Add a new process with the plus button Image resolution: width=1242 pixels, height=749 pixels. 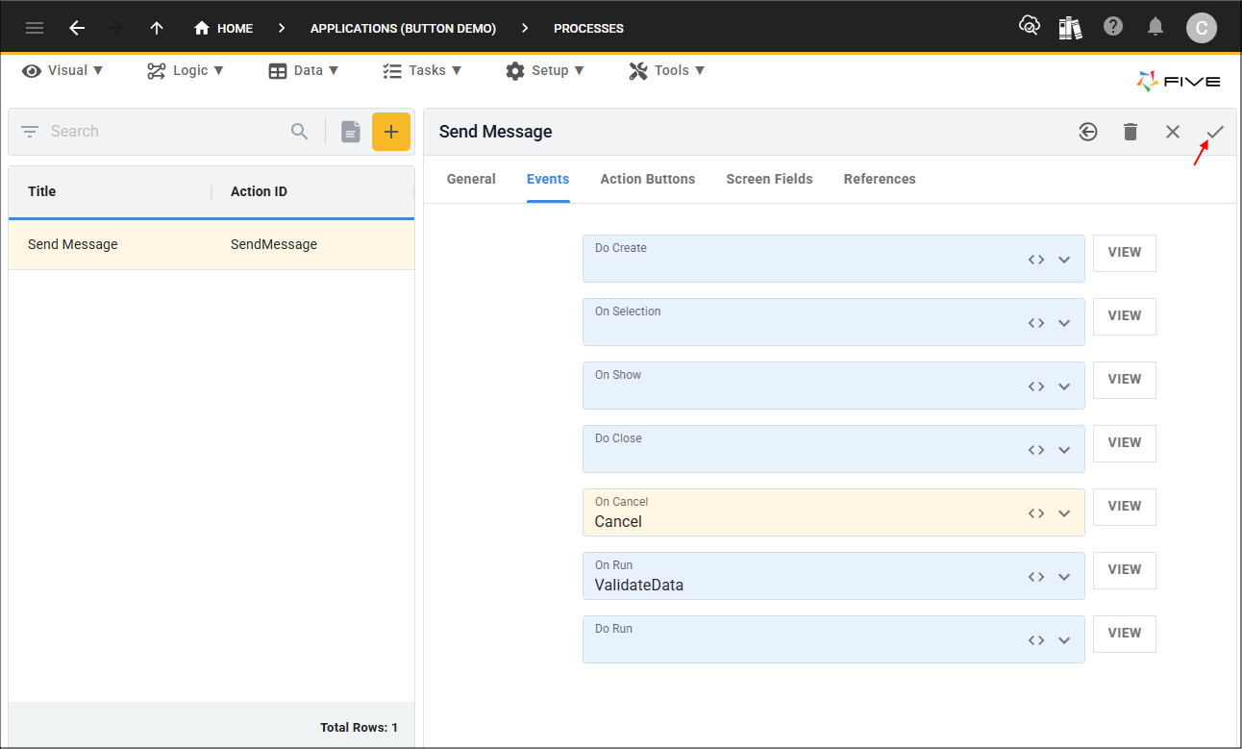pyautogui.click(x=391, y=132)
